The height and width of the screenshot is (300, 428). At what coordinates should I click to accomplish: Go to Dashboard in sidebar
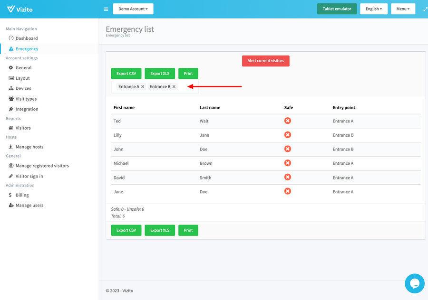coord(27,38)
